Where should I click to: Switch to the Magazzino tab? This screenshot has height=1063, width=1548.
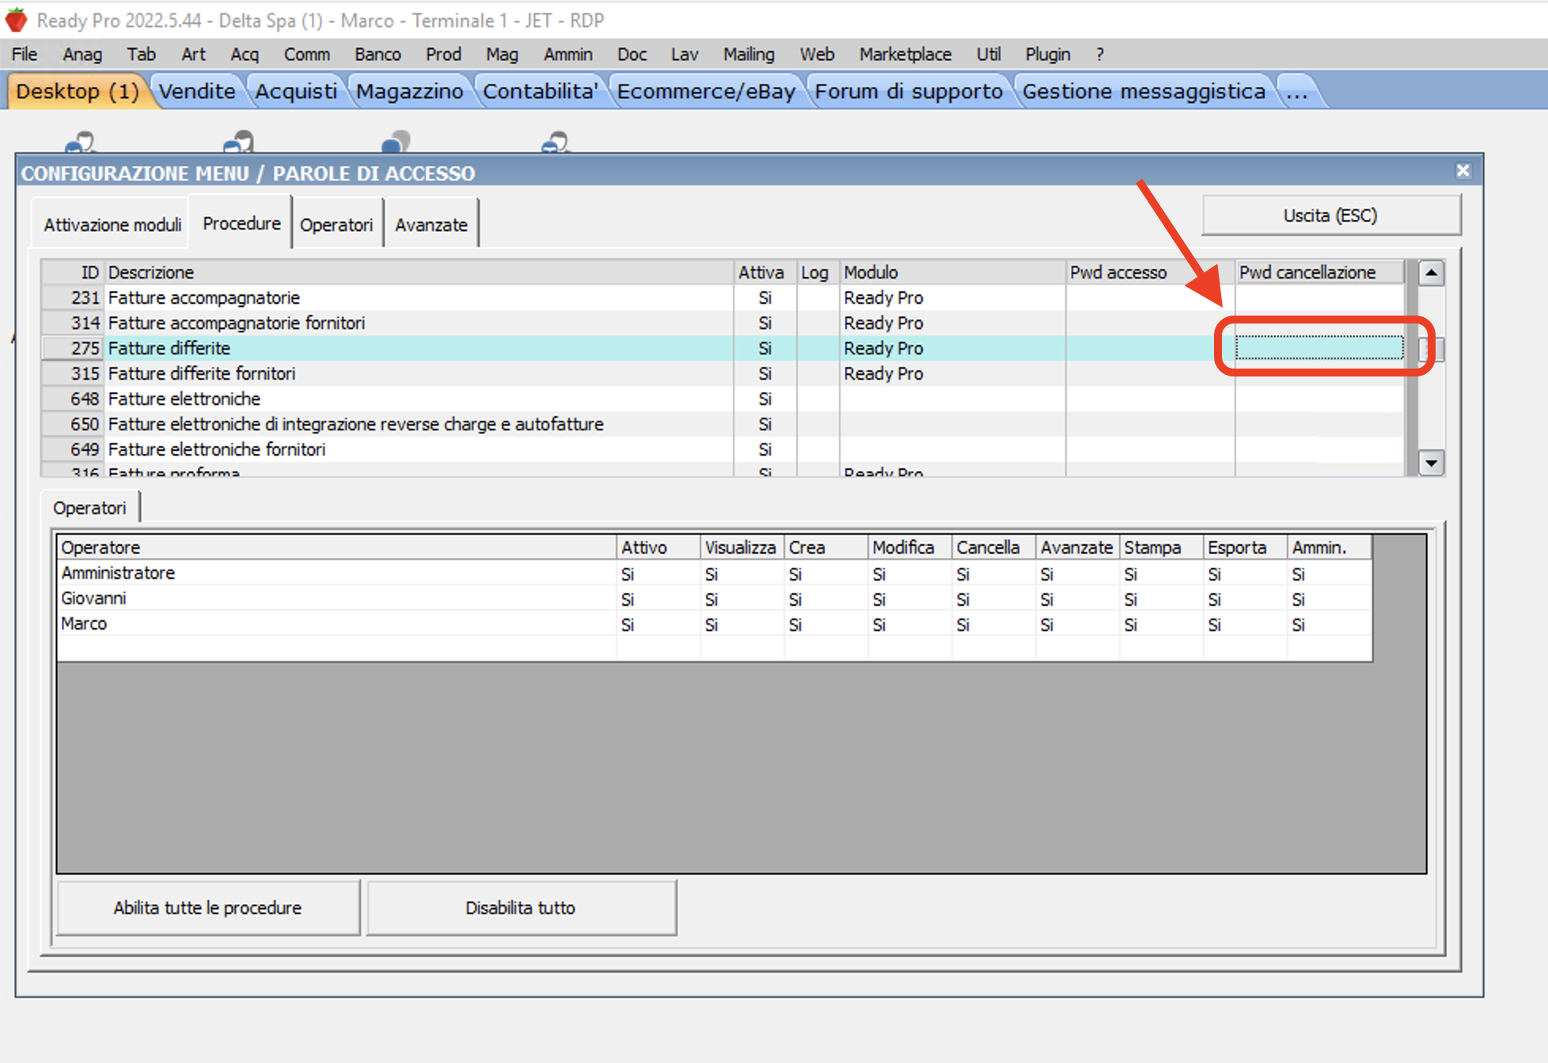click(x=409, y=91)
